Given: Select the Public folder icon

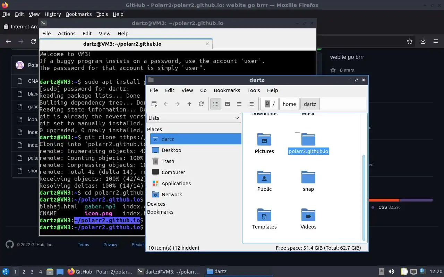Looking at the screenshot, I should (264, 177).
